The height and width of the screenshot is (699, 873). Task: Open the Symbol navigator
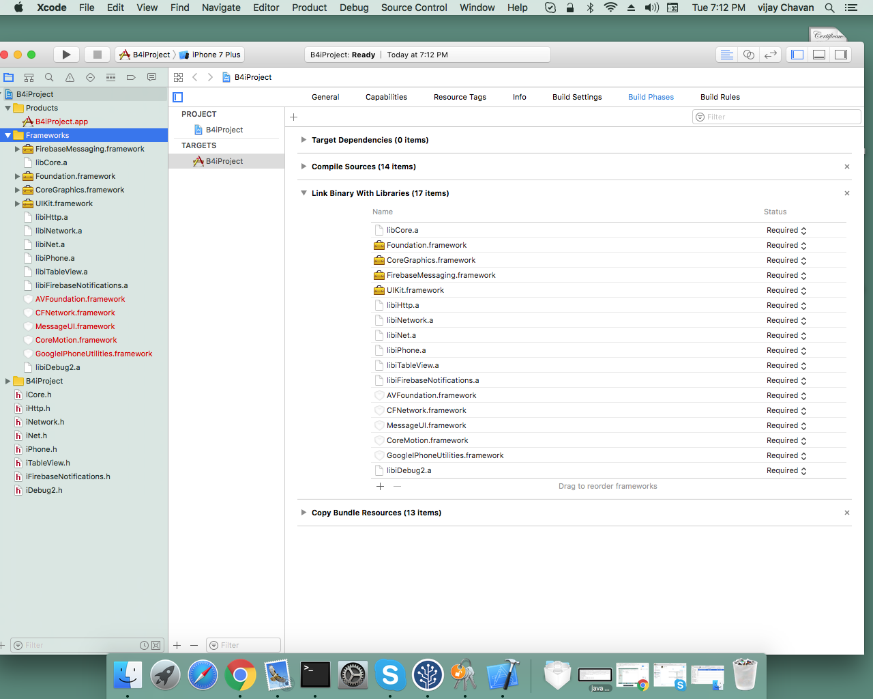click(29, 77)
